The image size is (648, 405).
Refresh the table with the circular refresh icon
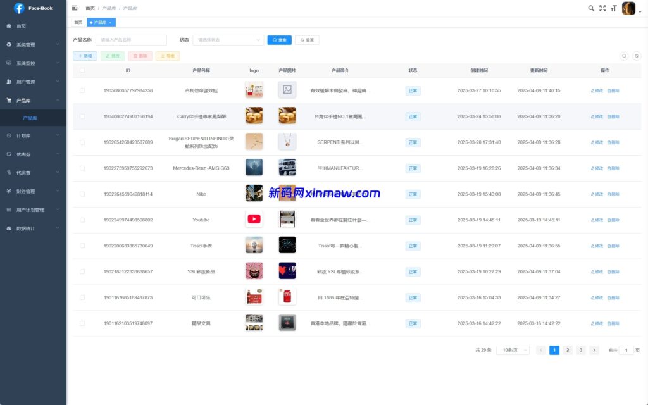coord(637,56)
